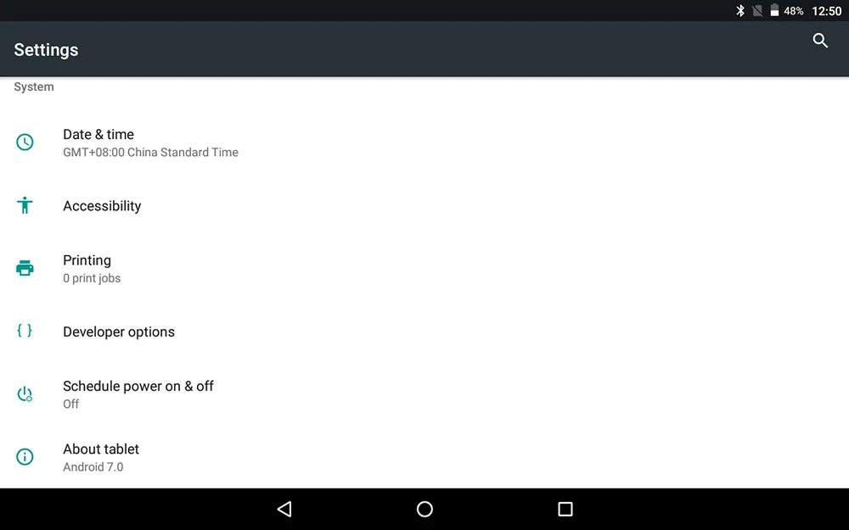849x530 pixels.
Task: Tap the Printing printer icon
Action: tap(25, 268)
